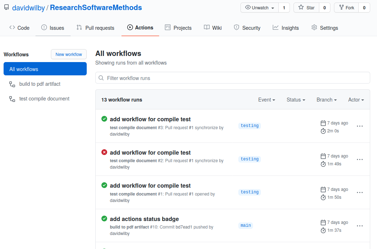This screenshot has height=249, width=377.
Task: Expand the Status filter dropdown
Action: click(x=296, y=100)
